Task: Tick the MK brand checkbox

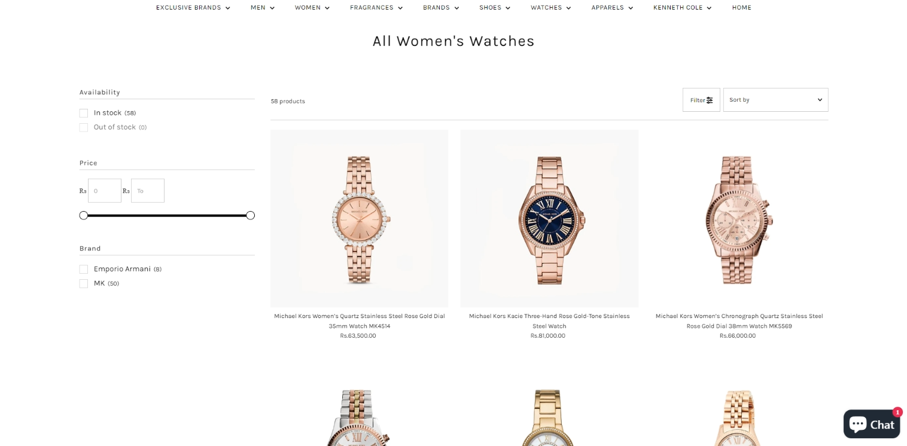Action: [84, 283]
